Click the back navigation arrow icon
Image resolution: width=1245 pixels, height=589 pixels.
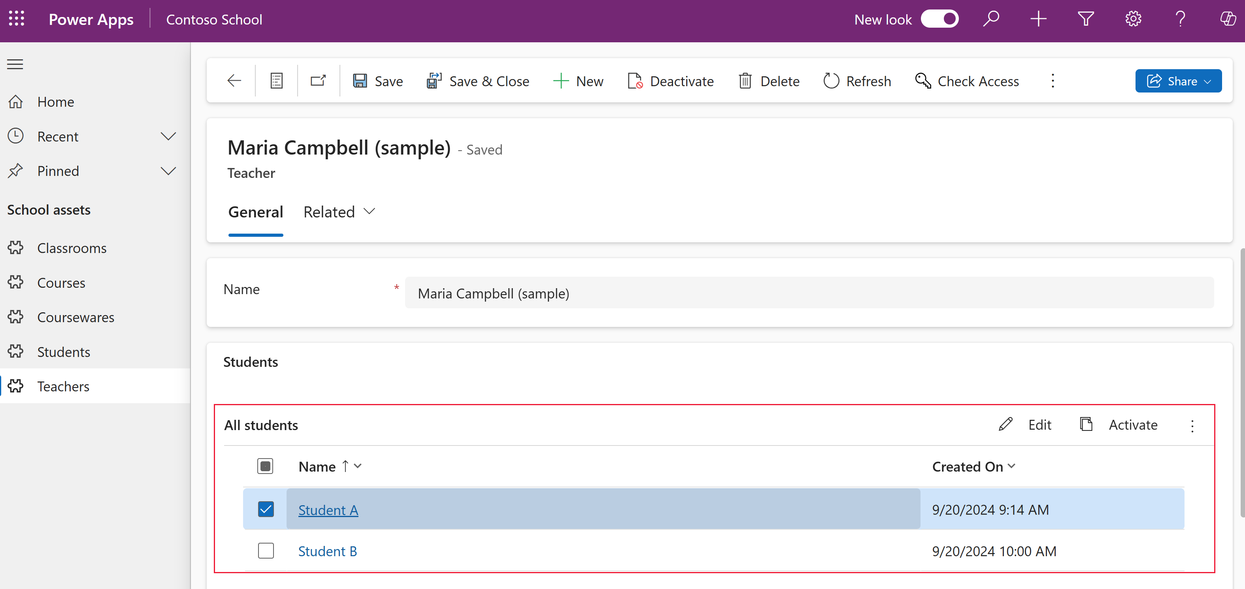233,80
